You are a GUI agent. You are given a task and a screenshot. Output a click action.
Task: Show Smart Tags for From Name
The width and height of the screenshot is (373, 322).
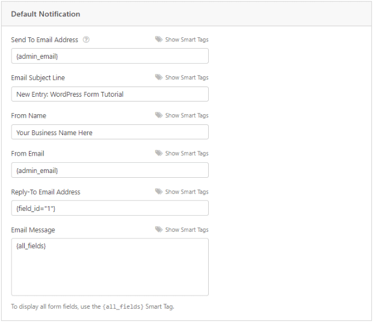pos(186,116)
